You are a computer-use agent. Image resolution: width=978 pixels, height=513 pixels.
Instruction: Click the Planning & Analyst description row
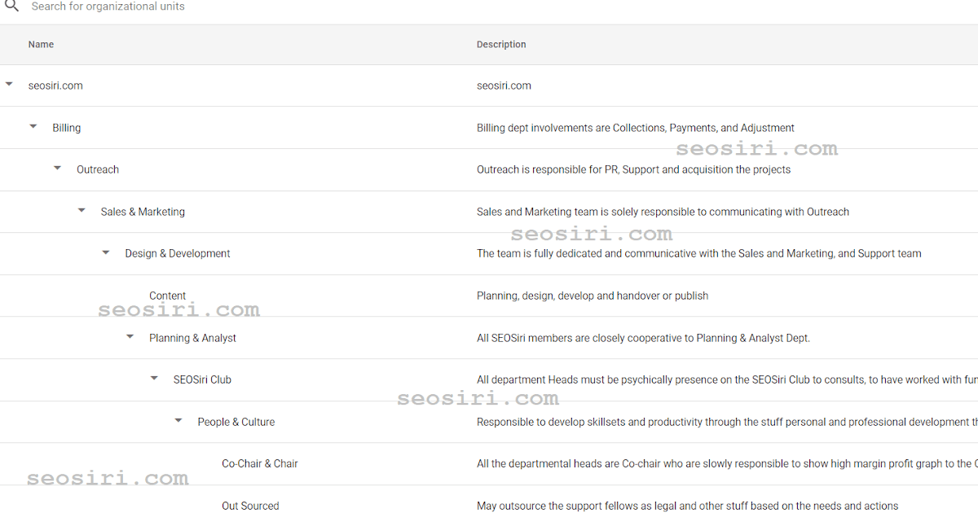click(643, 337)
